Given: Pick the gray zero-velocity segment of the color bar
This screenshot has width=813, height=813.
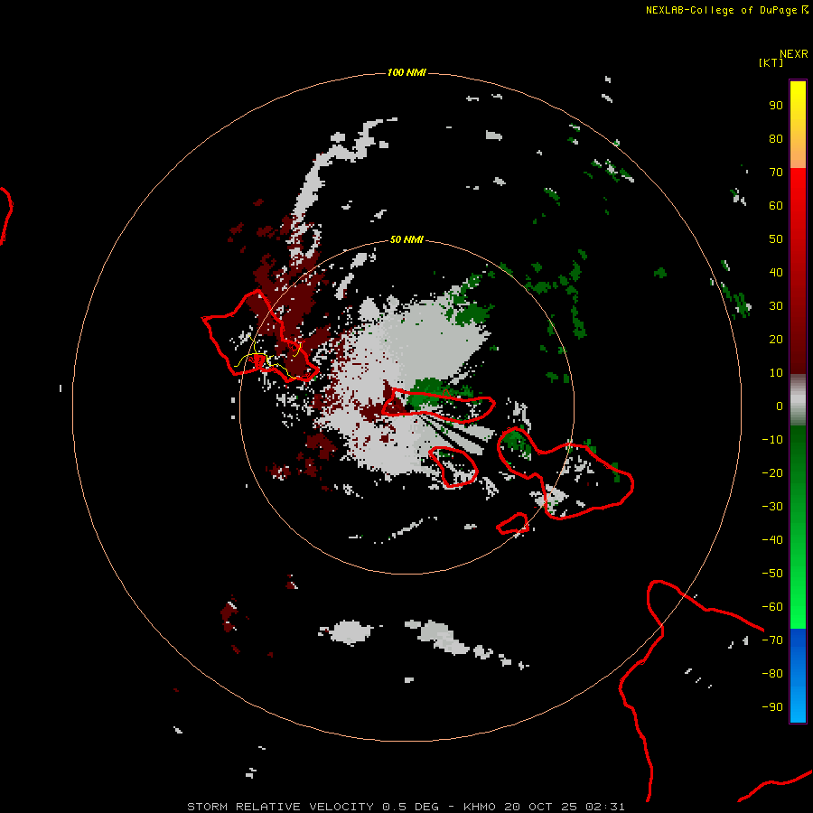Looking at the screenshot, I should (798, 400).
